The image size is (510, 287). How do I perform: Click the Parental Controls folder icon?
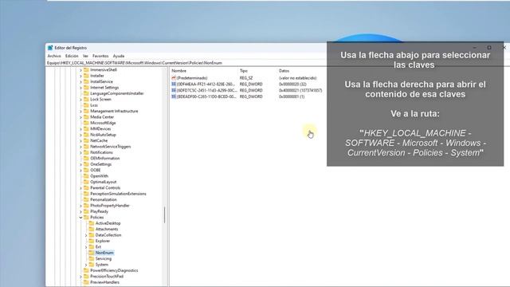point(86,188)
